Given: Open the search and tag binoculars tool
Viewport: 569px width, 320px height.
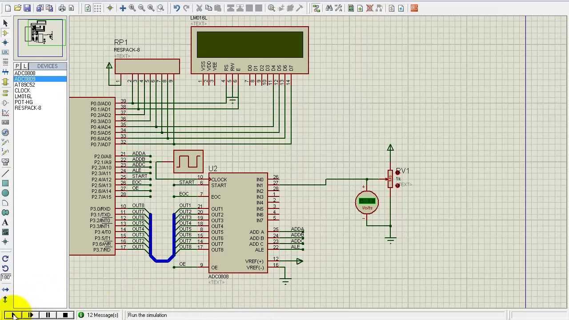Looking at the screenshot, I should tap(329, 8).
